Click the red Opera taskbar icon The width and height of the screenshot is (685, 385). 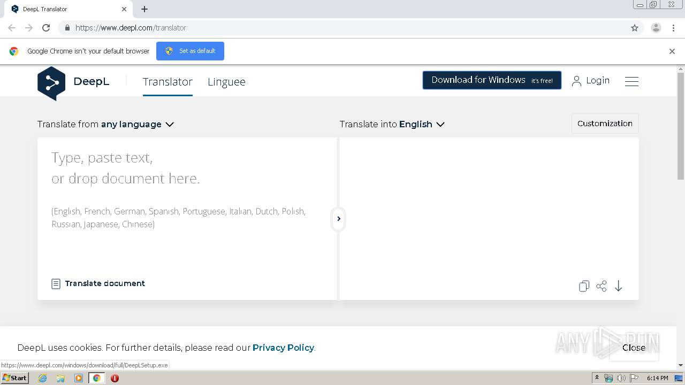[x=115, y=378]
